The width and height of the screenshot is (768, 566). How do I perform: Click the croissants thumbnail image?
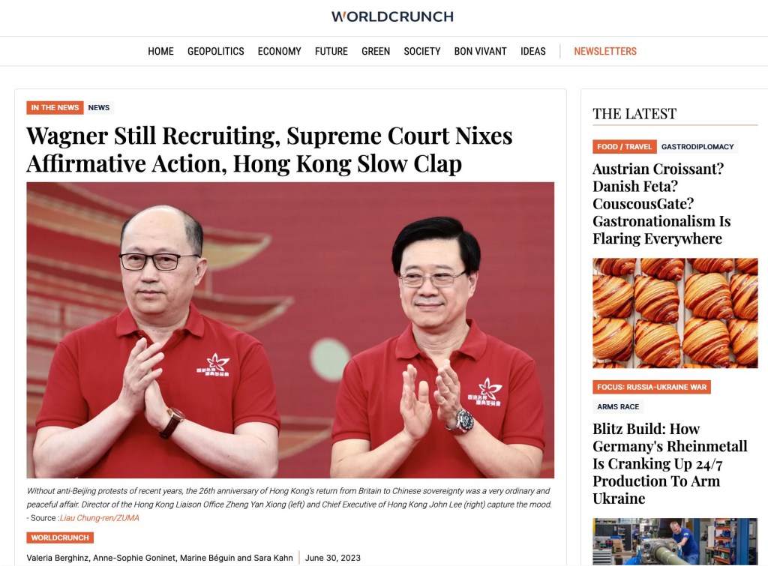675,313
